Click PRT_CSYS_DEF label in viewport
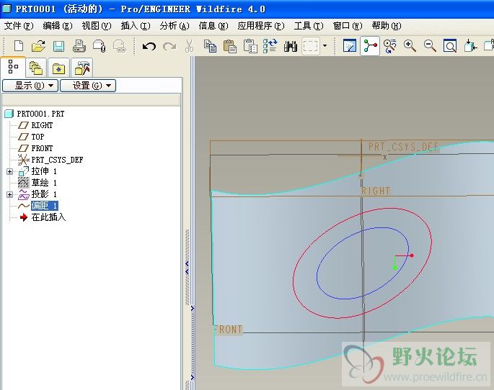494x390 pixels. [404, 147]
